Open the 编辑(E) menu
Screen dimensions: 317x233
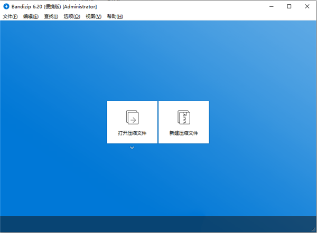coord(31,16)
